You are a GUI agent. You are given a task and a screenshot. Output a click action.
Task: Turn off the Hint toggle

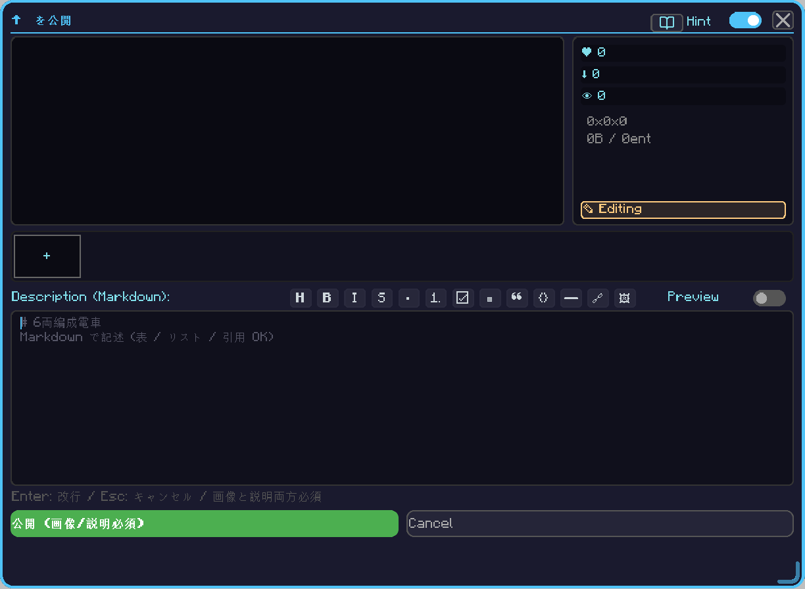click(745, 21)
